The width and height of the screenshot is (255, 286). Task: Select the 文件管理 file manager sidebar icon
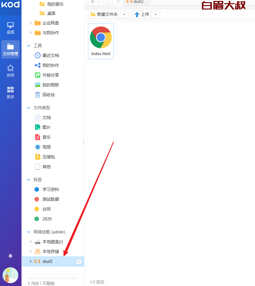coord(10,49)
